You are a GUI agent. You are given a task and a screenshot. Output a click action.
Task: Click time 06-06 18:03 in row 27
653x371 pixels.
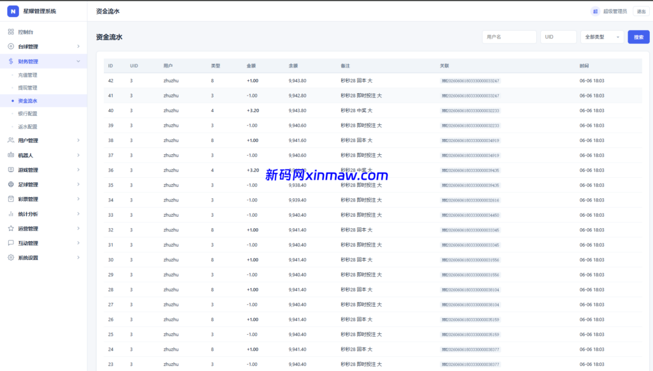592,305
